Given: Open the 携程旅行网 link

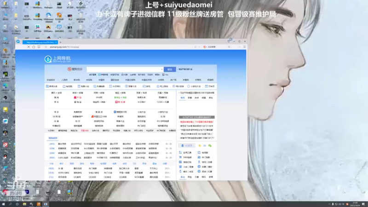Looking at the screenshot, I should [120, 112].
